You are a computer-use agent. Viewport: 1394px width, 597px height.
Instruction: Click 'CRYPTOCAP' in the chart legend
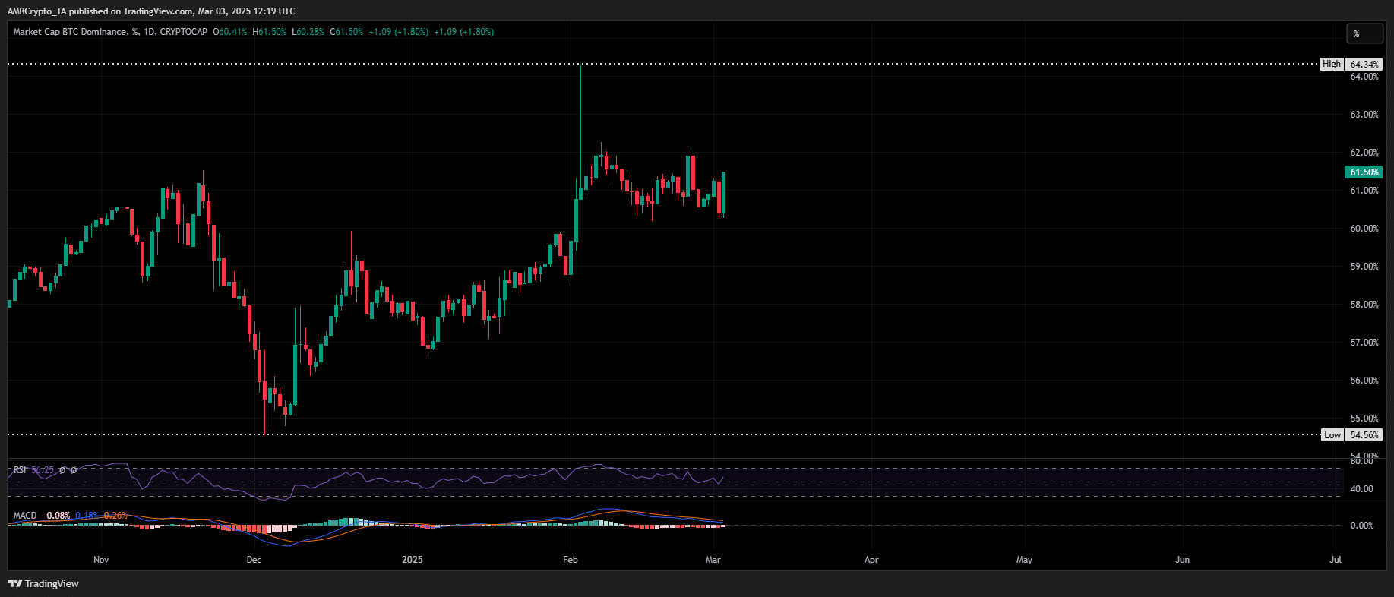[x=183, y=32]
